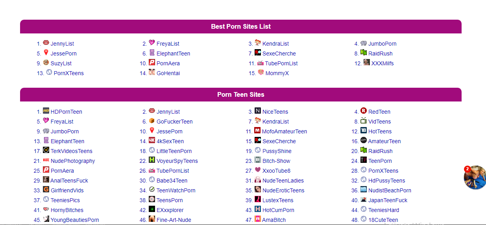
Task: Click the pink icon beside AmaBitch
Action: tap(258, 219)
